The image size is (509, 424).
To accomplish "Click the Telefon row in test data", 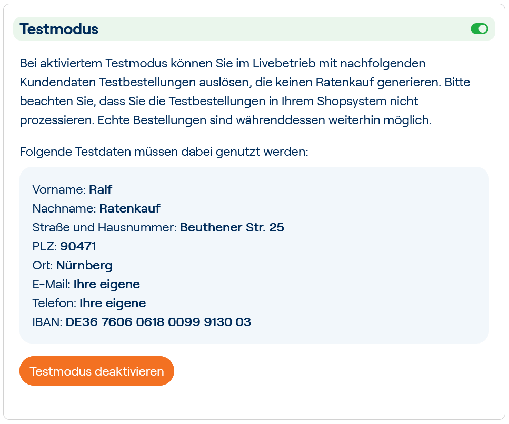I will click(x=89, y=303).
